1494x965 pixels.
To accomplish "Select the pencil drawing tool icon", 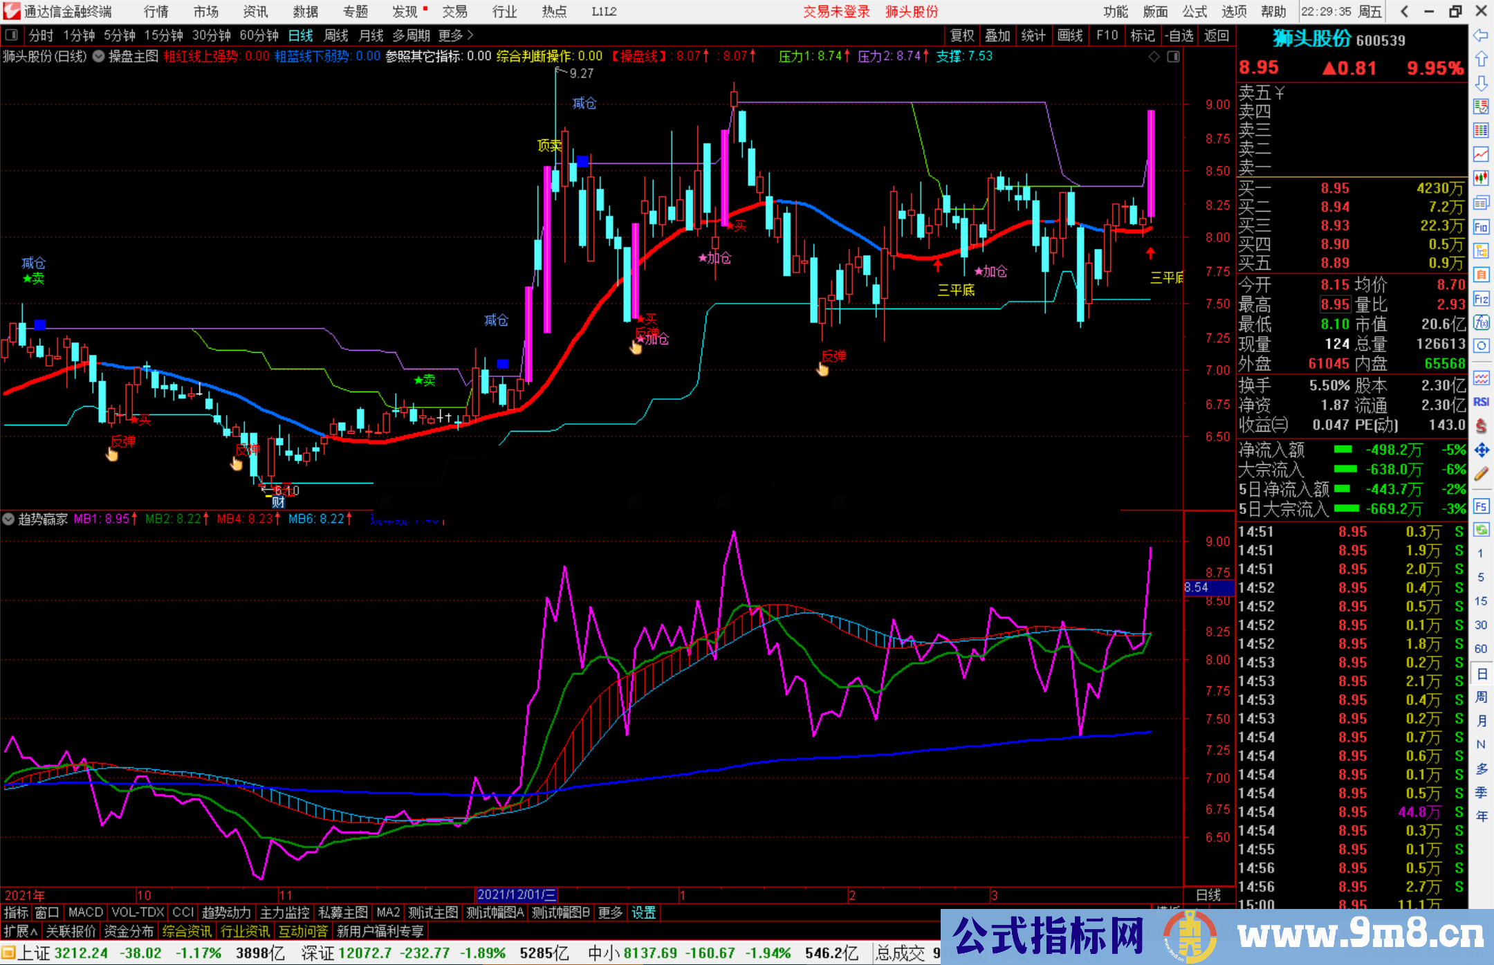I will [x=1481, y=474].
